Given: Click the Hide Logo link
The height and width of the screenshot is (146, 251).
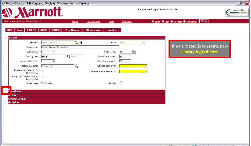Looking at the screenshot, I should [x=127, y=21].
